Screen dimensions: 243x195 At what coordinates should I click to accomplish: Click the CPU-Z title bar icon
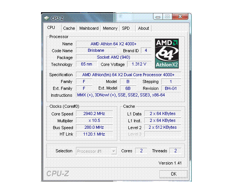point(47,18)
